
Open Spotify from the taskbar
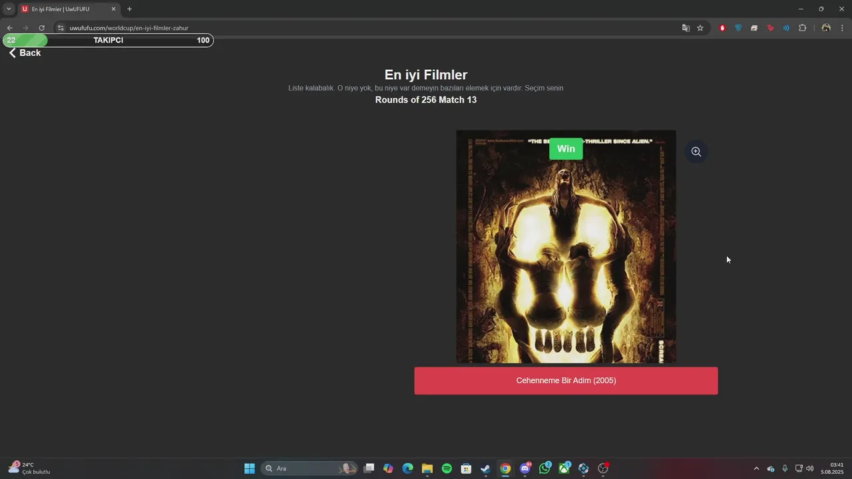447,468
